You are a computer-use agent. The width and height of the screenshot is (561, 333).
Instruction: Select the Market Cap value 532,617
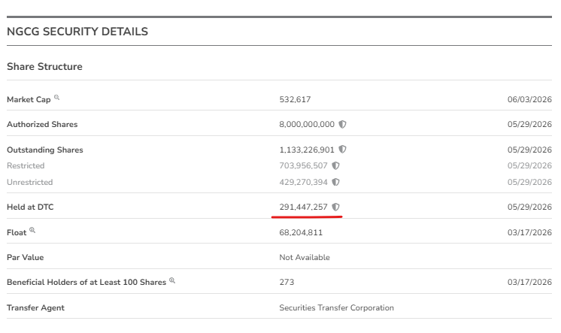(295, 99)
